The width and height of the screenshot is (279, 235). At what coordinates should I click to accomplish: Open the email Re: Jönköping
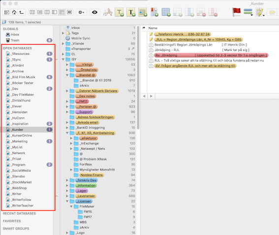click(x=211, y=55)
